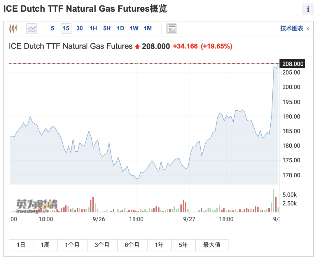This screenshot has width=315, height=259.
Task: Select the 5-minute interval
Action: tap(52, 28)
